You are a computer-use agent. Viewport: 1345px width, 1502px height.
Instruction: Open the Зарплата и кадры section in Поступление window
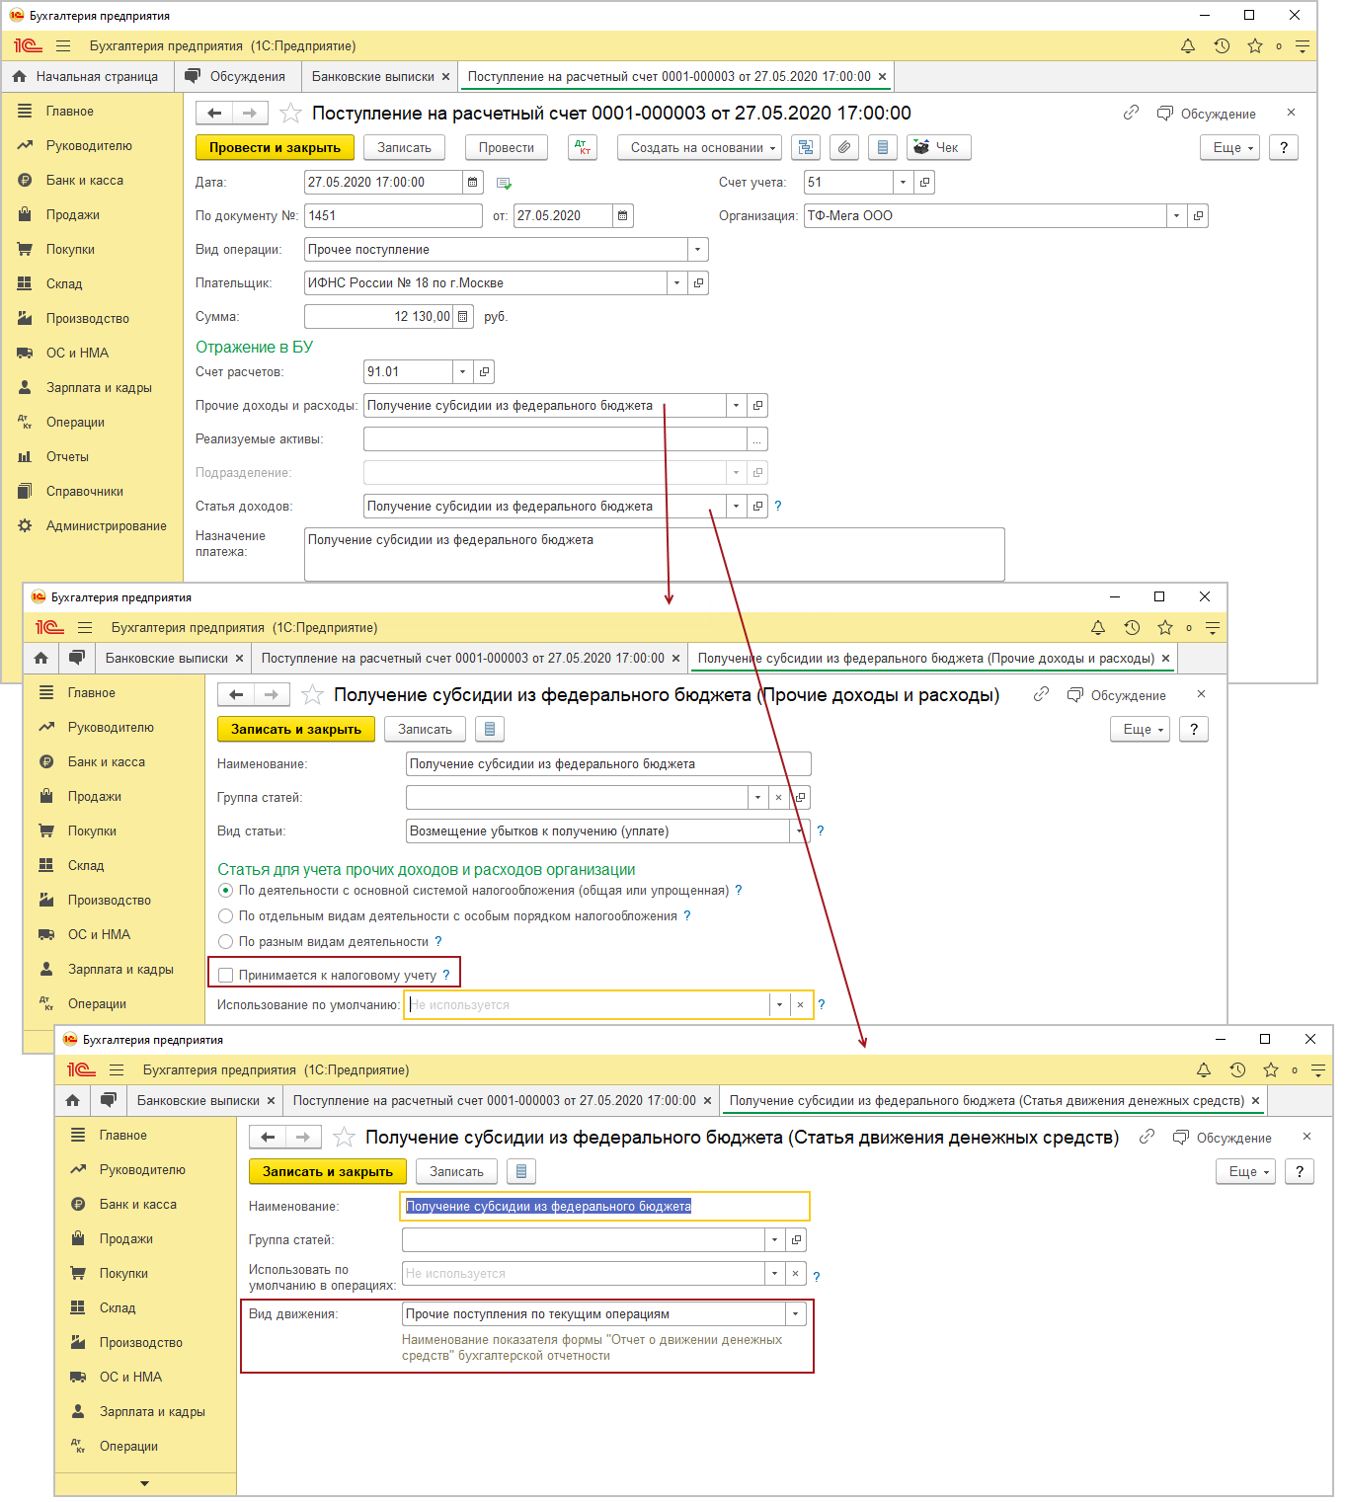pos(99,388)
